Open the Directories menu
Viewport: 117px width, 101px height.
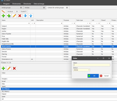[x=27, y=4]
